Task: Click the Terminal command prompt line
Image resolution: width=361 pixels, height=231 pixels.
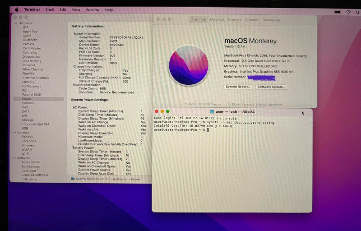Action: (181, 130)
